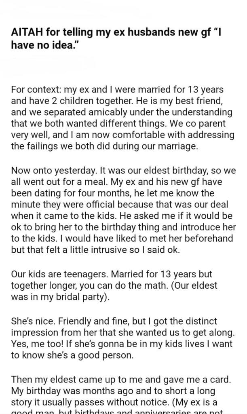The width and height of the screenshot is (247, 414).
Task: Click the paragraph beginning "For context"
Action: 120,117
